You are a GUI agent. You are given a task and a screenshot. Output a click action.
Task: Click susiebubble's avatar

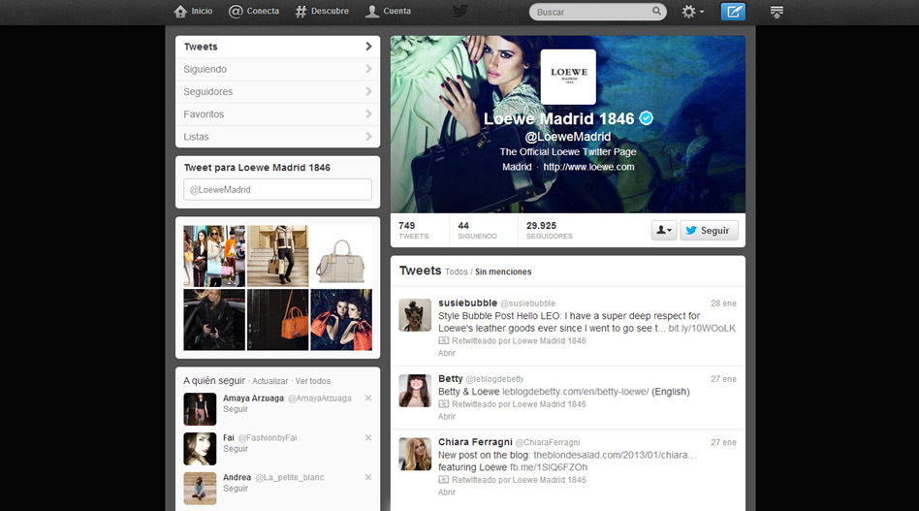click(415, 315)
